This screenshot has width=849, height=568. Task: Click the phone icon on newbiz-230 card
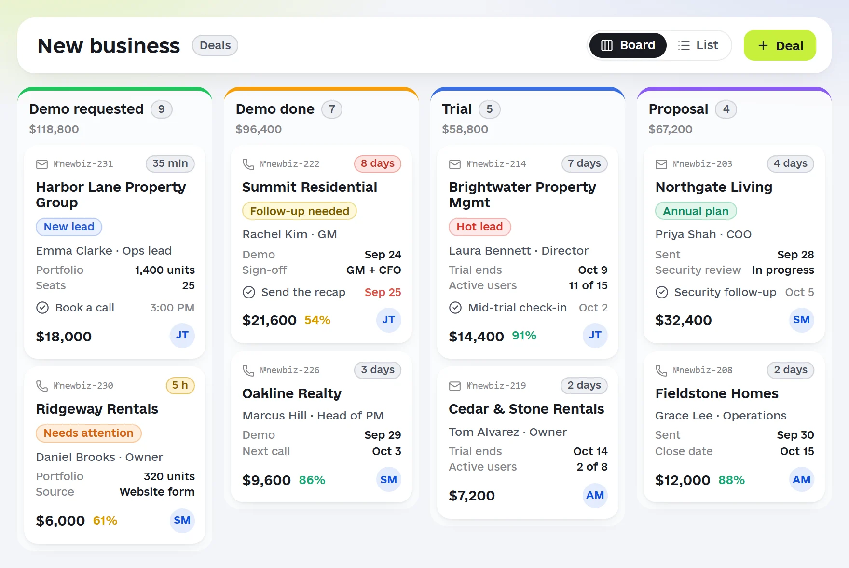coord(42,386)
